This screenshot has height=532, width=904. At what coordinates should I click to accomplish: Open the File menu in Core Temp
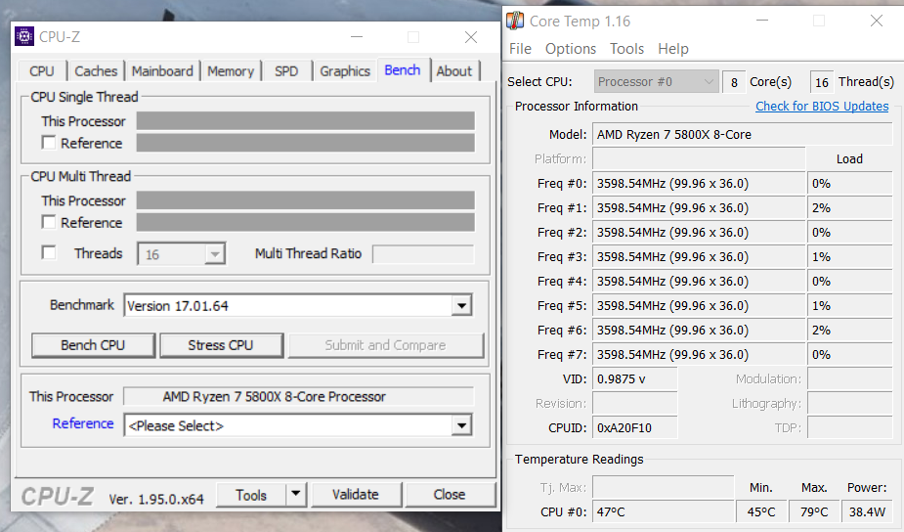[520, 49]
